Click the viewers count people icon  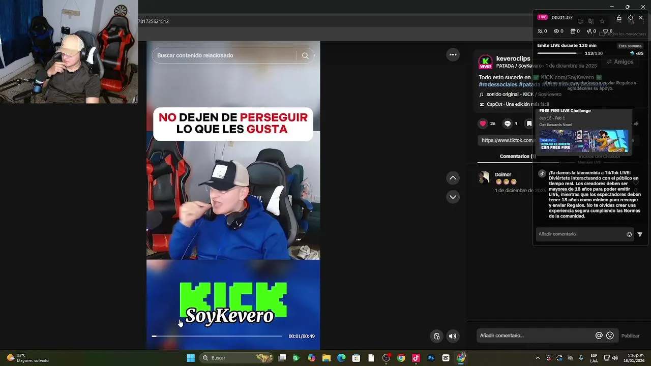pyautogui.click(x=540, y=31)
